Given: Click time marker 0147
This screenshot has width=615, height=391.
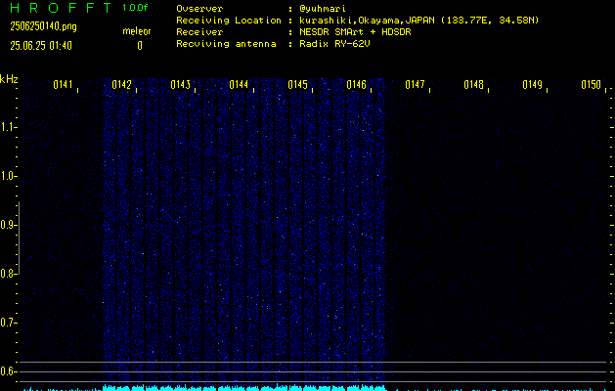Looking at the screenshot, I should point(415,84).
